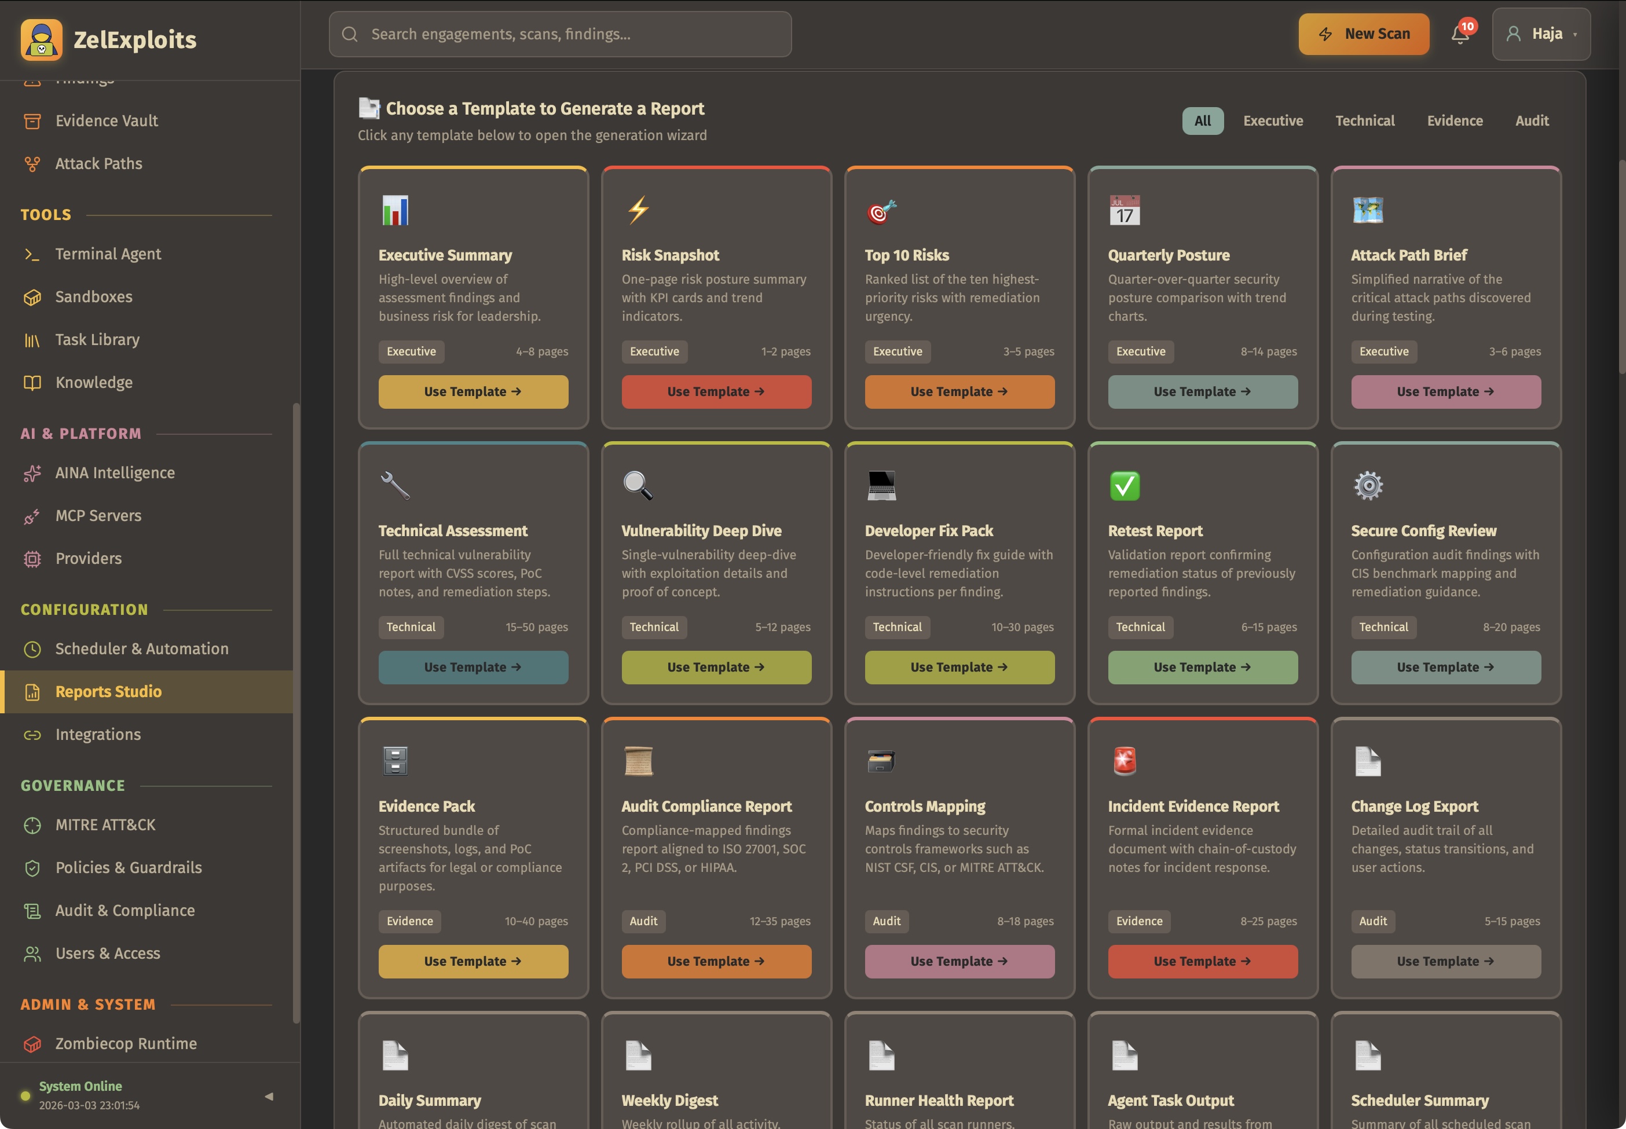The image size is (1626, 1129).
Task: Use the Executive Summary template
Action: [472, 391]
